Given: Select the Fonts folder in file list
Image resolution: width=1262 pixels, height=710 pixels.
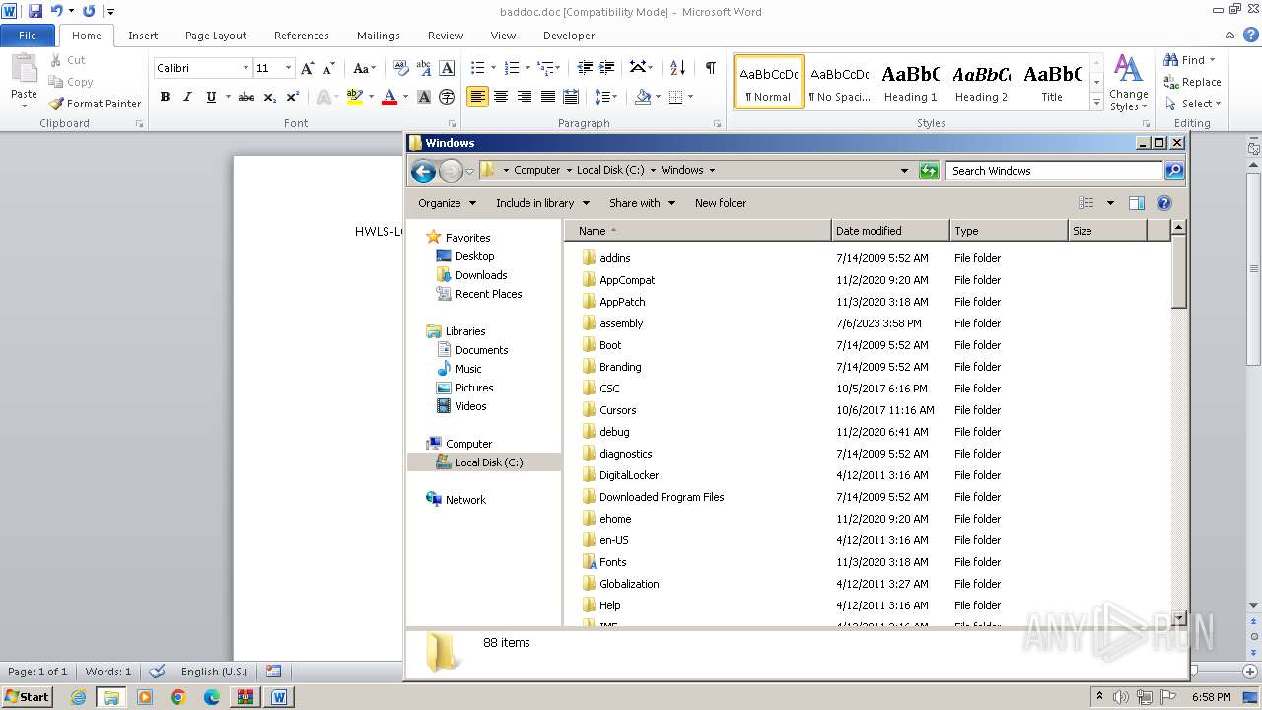Looking at the screenshot, I should (612, 562).
